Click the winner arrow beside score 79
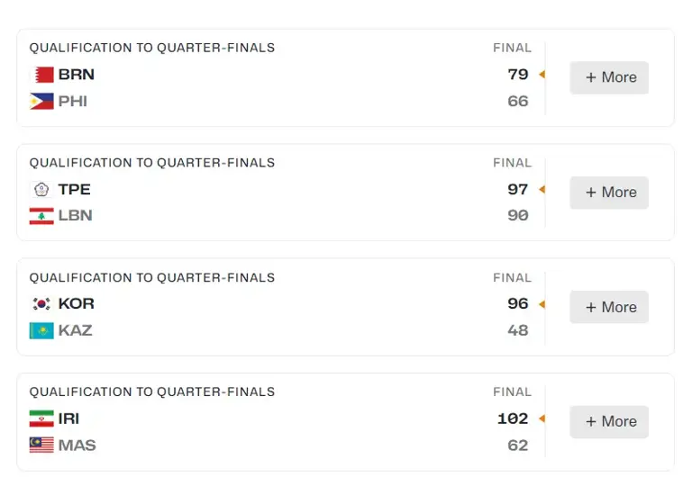692x486 pixels. [542, 75]
